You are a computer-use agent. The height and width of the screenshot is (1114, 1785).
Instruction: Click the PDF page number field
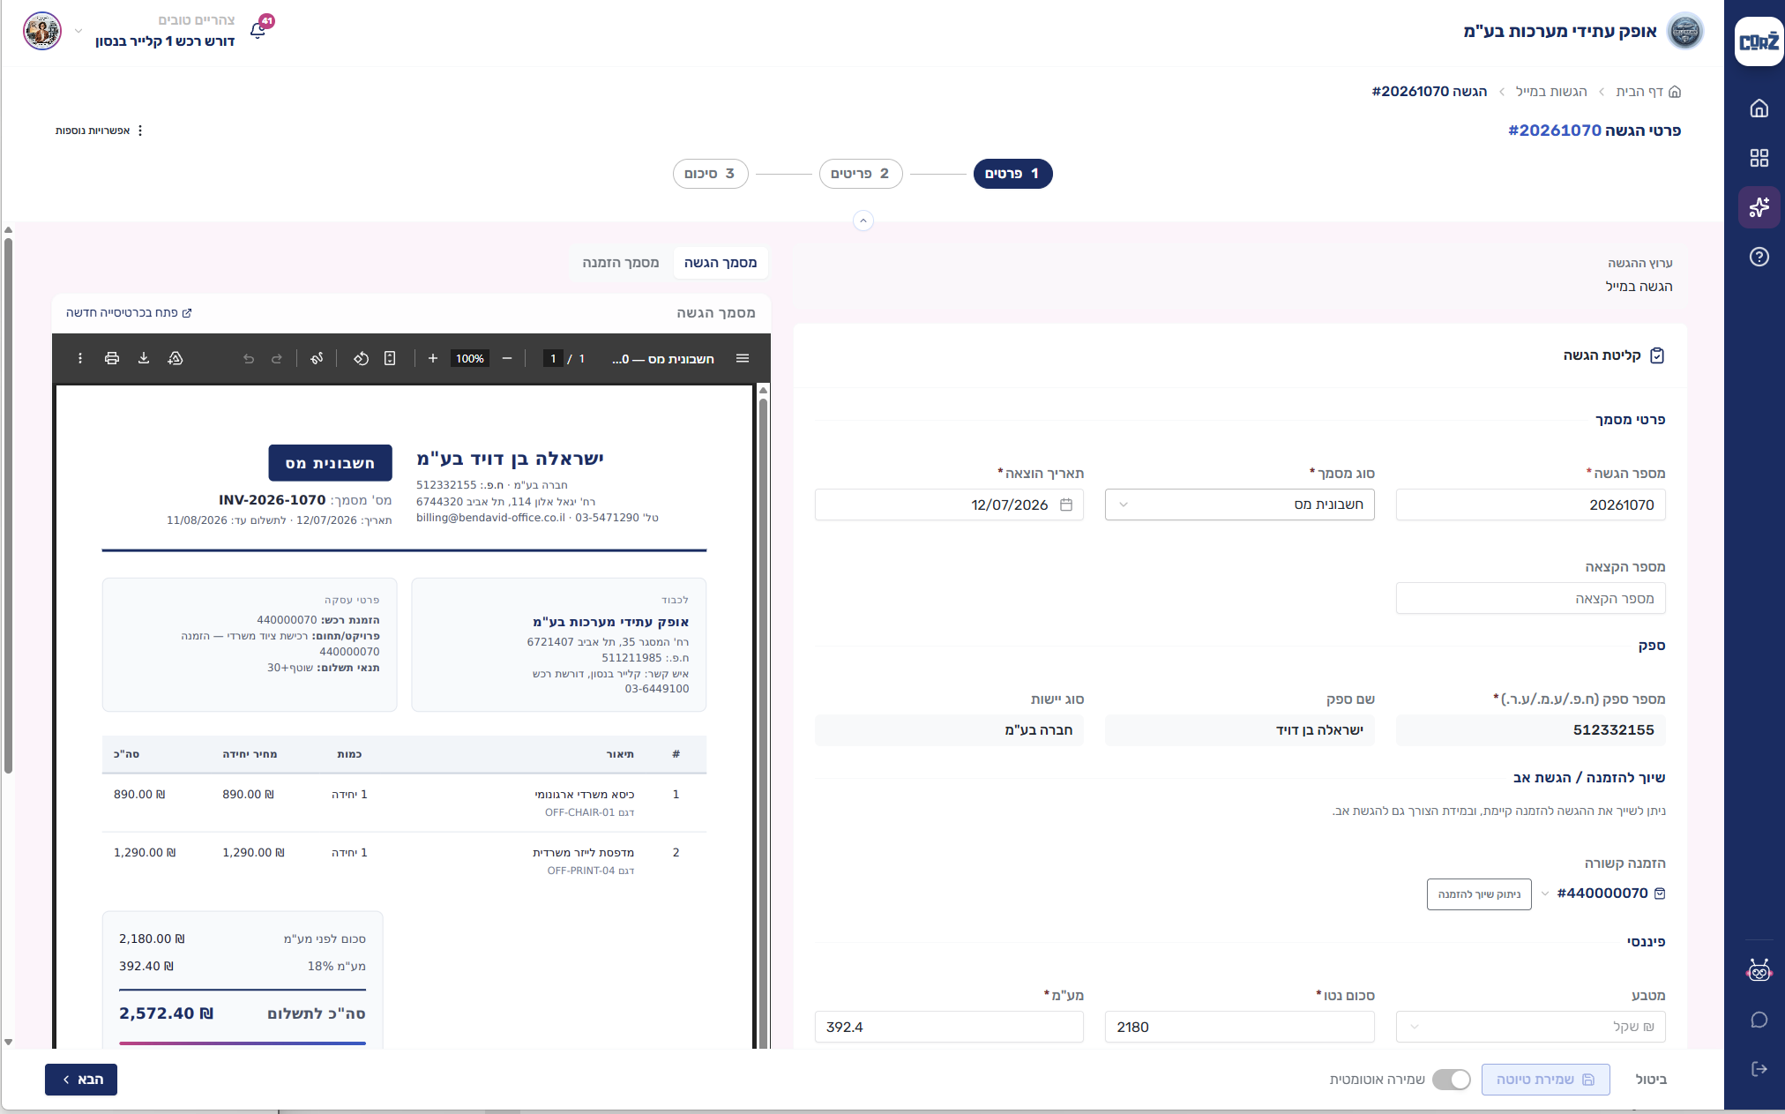coord(553,358)
